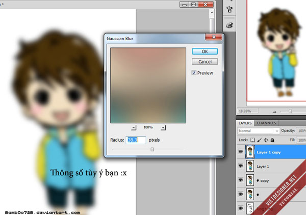Image resolution: width=306 pixels, height=215 pixels.
Task: Click the Opacity value field
Action: [301, 131]
